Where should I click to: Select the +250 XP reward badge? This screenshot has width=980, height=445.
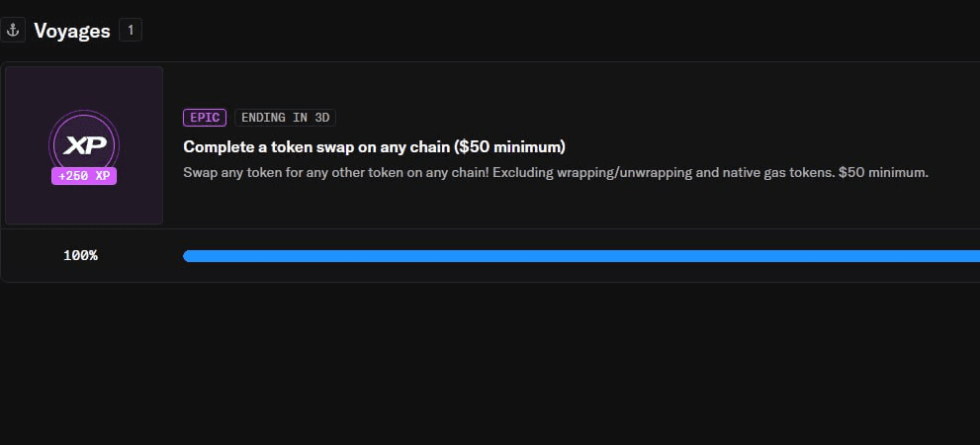coord(84,176)
